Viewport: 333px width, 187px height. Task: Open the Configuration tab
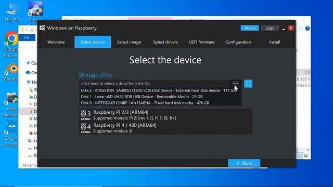pos(238,42)
